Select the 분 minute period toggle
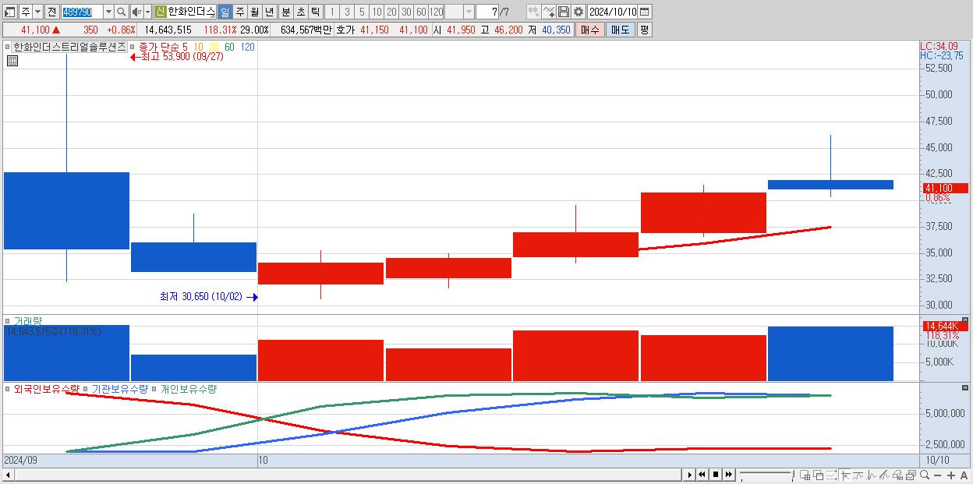Viewport: 973px width, 484px height. coord(285,12)
